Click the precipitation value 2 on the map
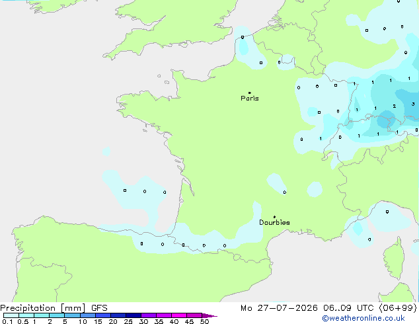 (x=395, y=106)
